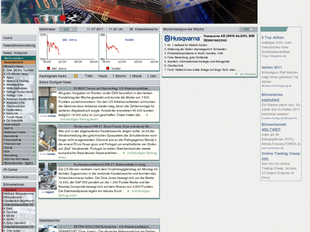Screen dimensions: 310x232
Task: Click the red DAX Xetra legend square
Action: point(49,68)
